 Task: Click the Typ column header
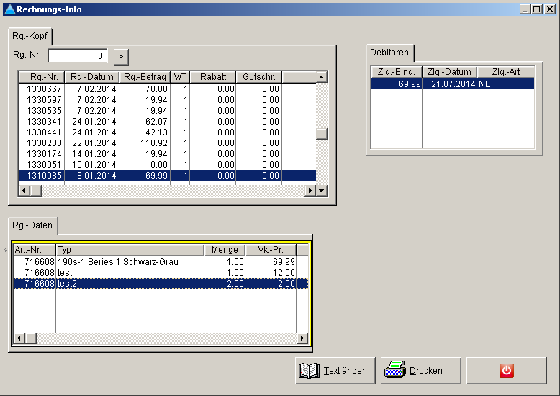click(130, 250)
